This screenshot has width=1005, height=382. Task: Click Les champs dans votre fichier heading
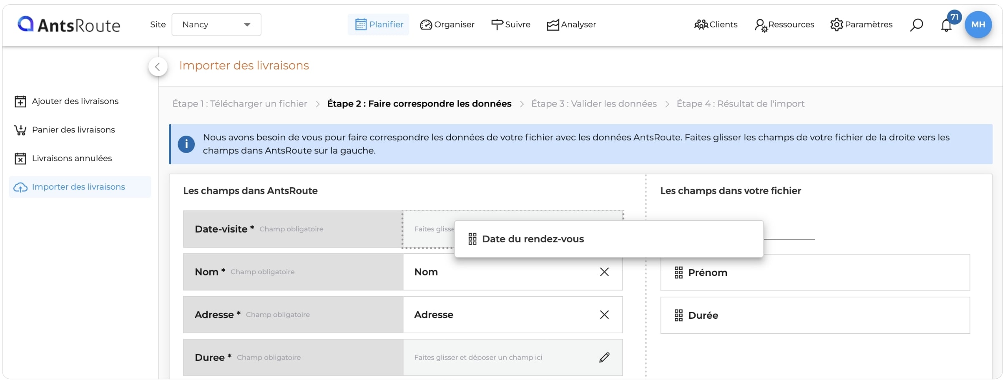pyautogui.click(x=731, y=191)
